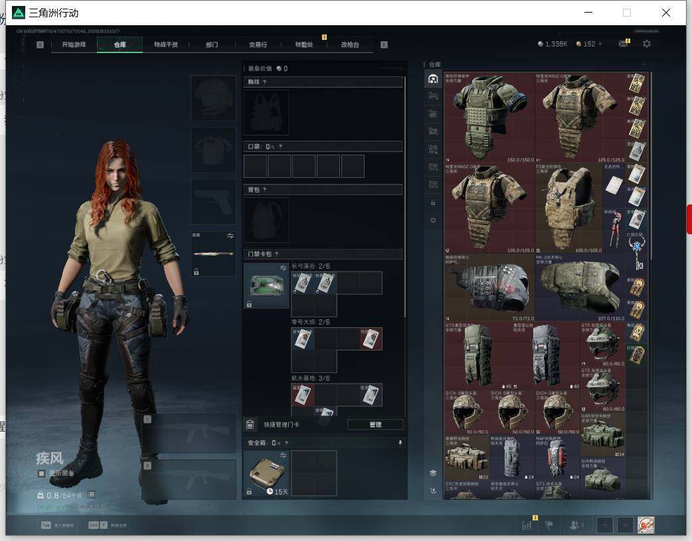Click the 快捷管理门卡 icon
The image size is (692, 541).
250,425
